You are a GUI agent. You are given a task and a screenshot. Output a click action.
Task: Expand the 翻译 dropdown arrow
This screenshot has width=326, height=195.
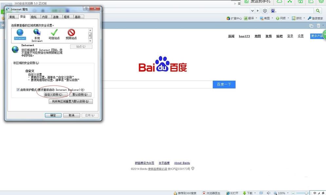(x=256, y=18)
